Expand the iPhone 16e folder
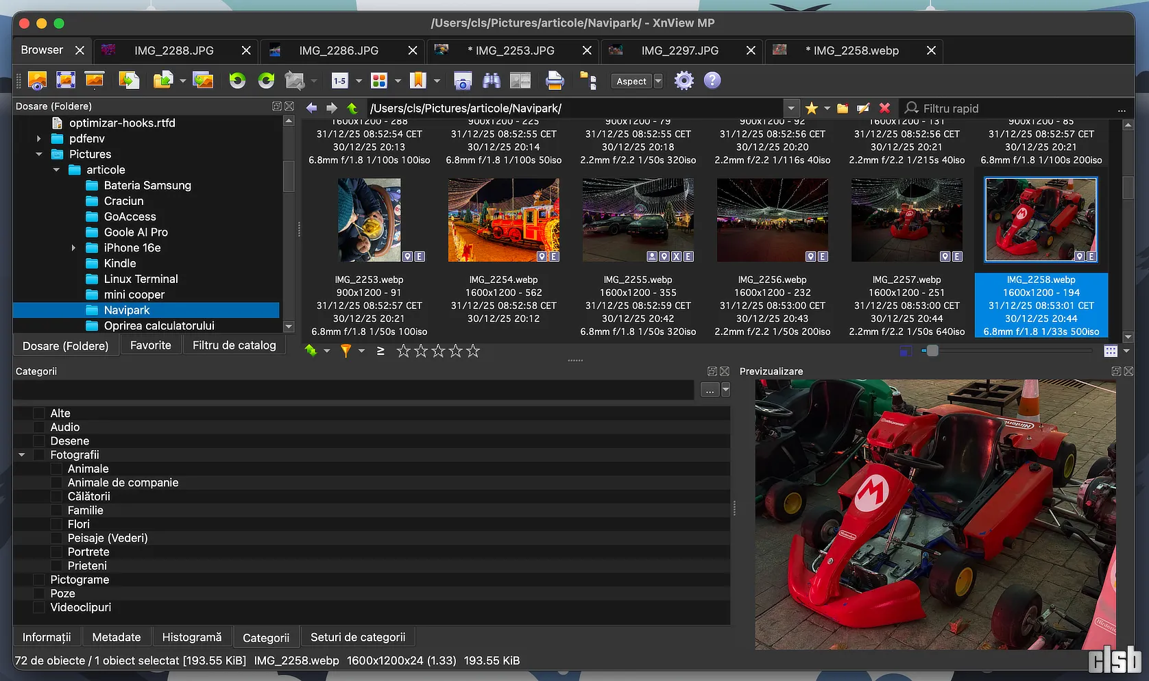This screenshot has width=1149, height=681. pos(74,248)
